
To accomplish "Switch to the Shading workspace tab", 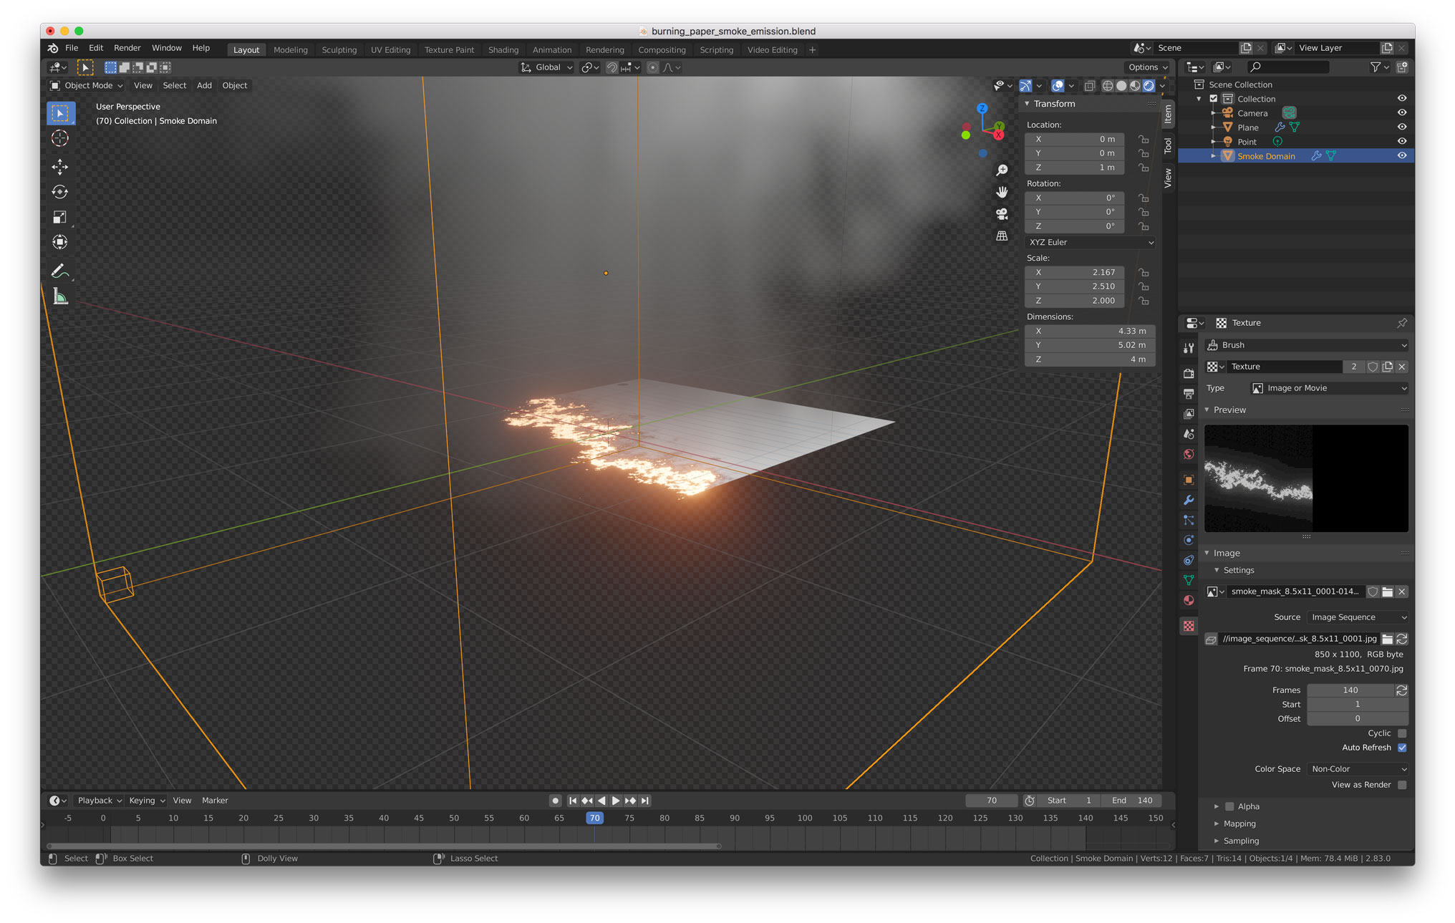I will point(503,50).
